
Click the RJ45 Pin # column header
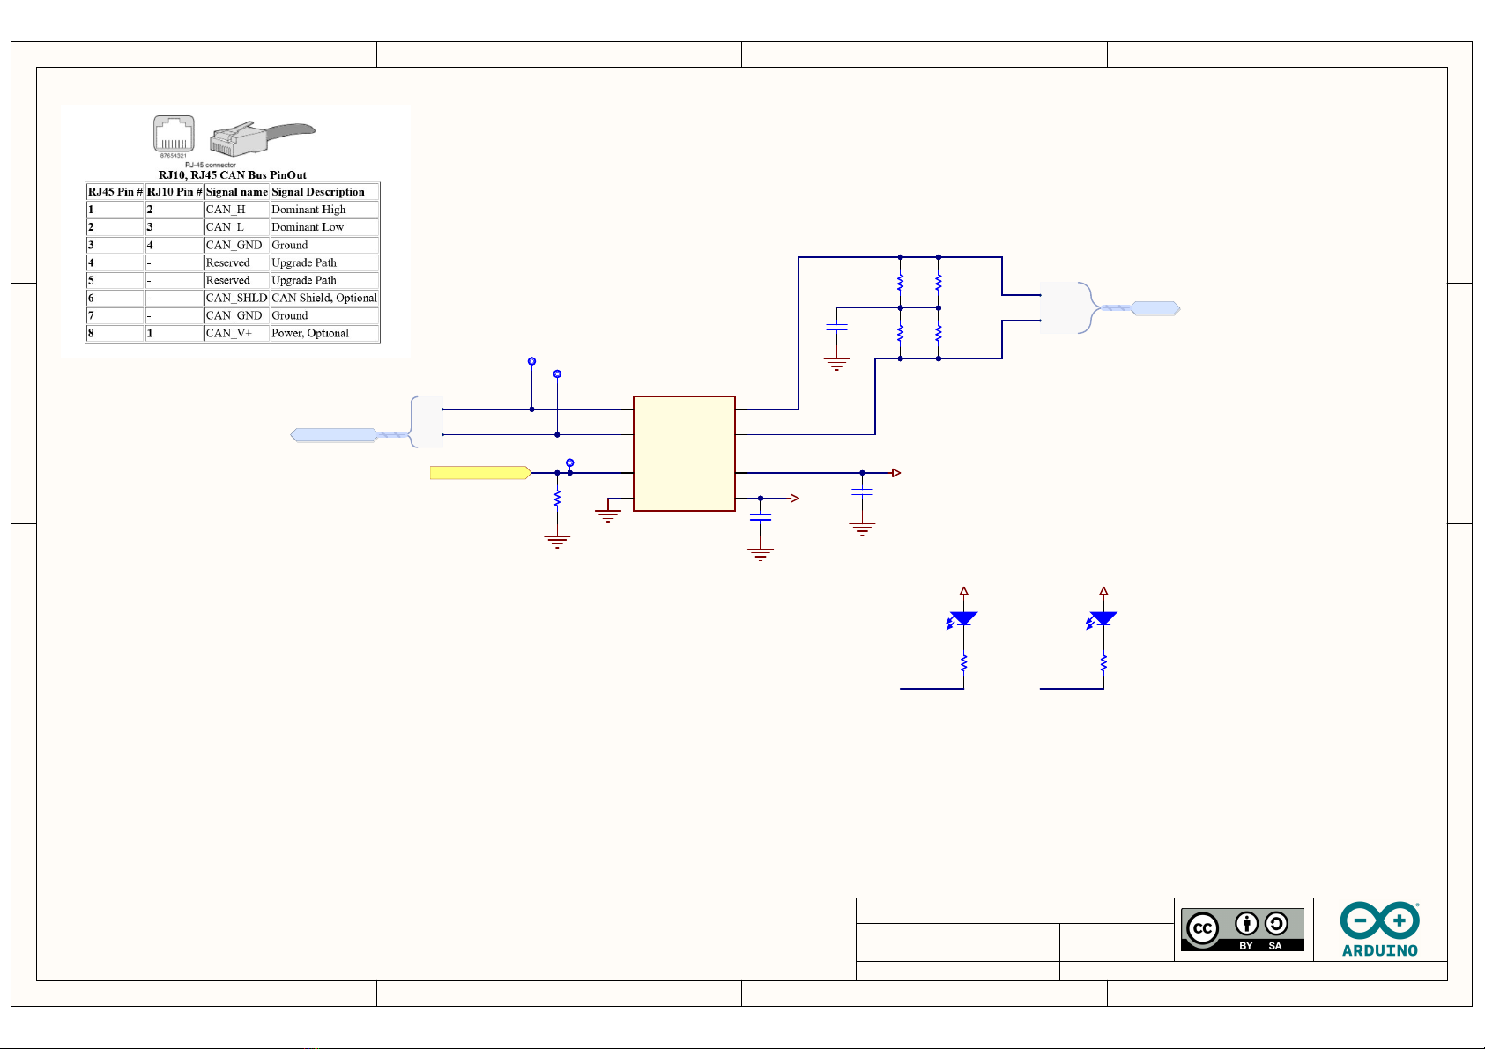point(115,192)
